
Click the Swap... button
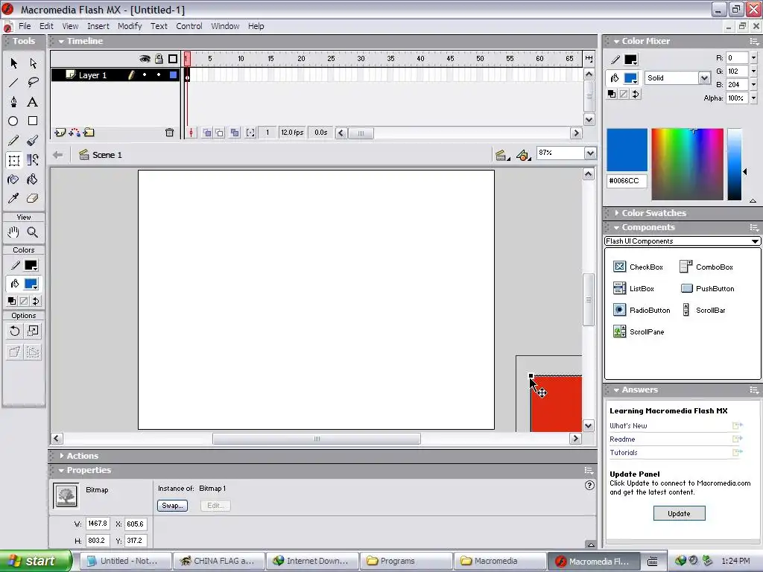[172, 506]
